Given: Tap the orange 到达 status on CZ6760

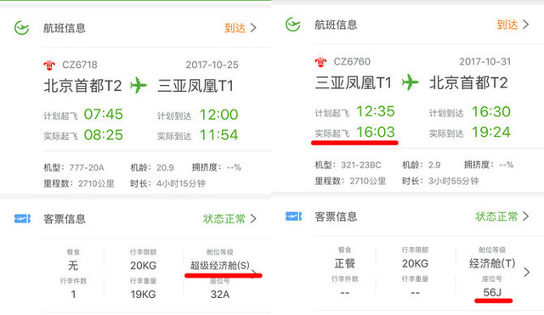Looking at the screenshot, I should 507,25.
